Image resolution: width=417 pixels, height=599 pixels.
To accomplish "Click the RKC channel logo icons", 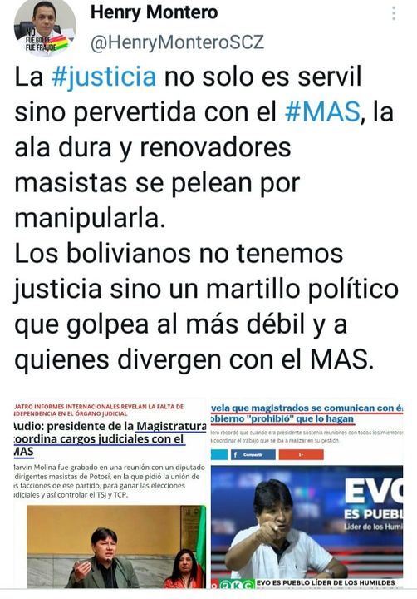I will [233, 584].
